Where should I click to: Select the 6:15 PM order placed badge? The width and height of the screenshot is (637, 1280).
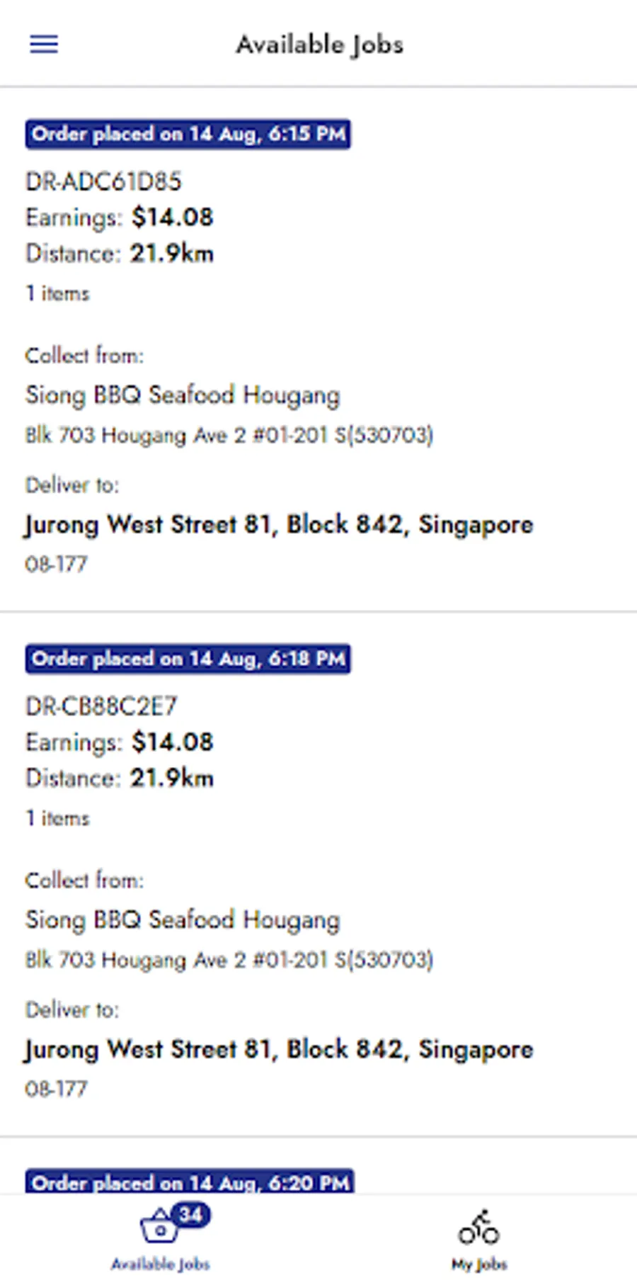click(x=188, y=134)
